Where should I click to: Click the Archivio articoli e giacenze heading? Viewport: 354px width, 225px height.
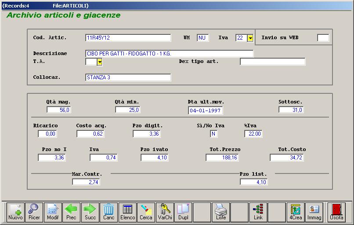tap(63, 15)
